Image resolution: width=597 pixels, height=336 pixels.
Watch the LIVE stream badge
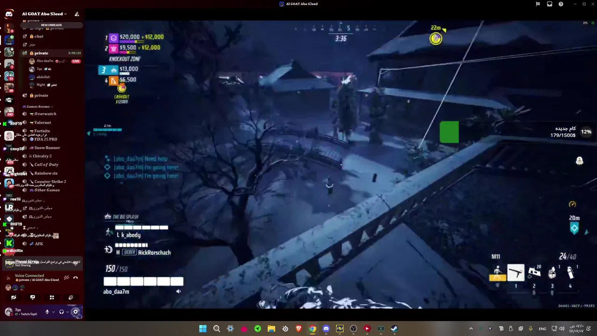click(x=76, y=61)
